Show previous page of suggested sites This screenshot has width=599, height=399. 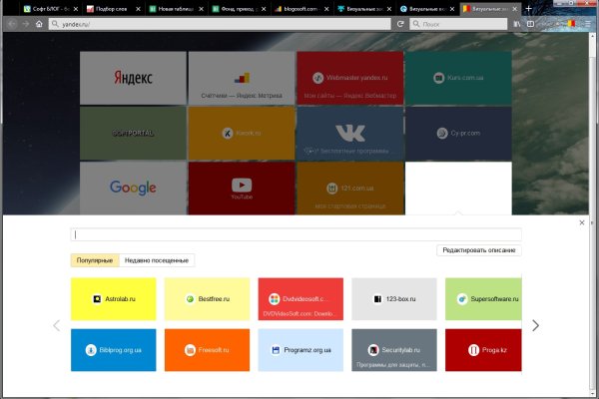pyautogui.click(x=56, y=325)
